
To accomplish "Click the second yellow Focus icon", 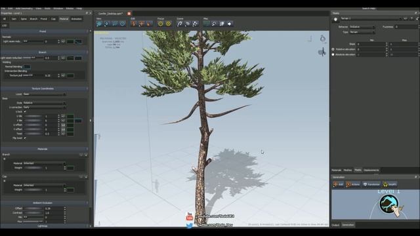I will tap(168, 24).
